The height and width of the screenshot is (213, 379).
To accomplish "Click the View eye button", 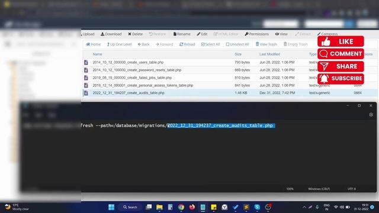I will point(281,34).
